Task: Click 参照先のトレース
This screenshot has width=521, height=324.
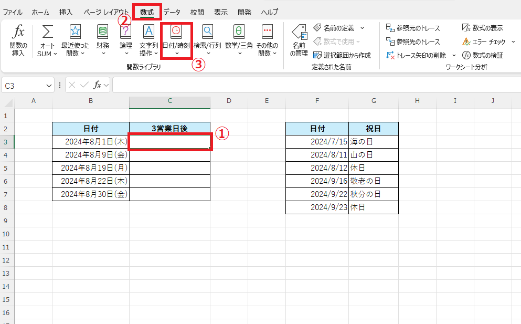Action: [x=413, y=41]
